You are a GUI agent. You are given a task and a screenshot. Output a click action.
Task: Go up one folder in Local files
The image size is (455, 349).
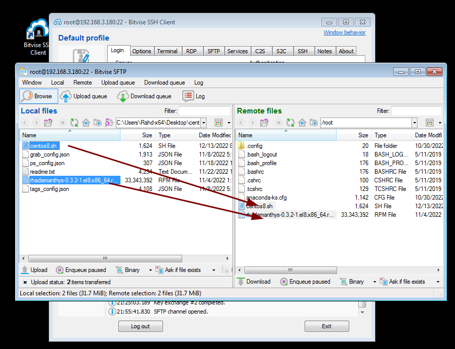[x=48, y=123]
